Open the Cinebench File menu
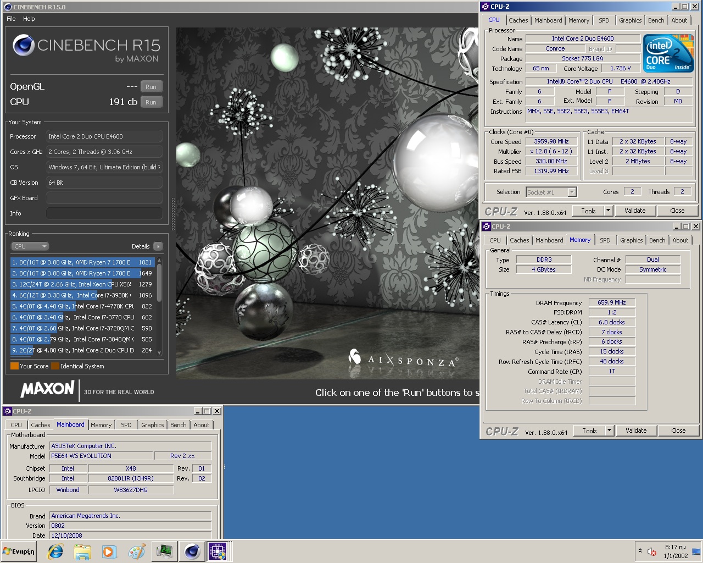 coord(11,19)
